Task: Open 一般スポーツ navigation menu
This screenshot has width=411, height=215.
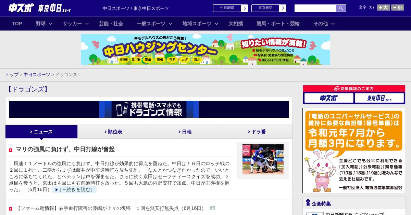Action: [151, 24]
